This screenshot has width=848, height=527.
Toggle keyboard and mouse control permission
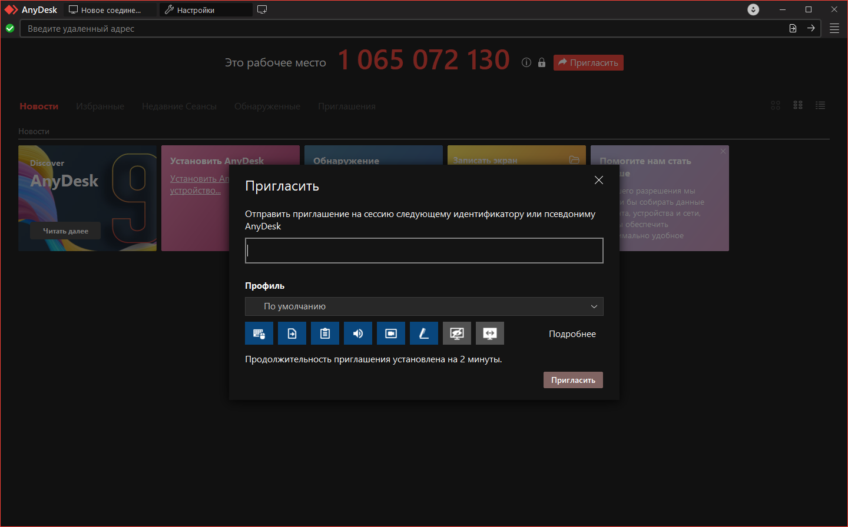pos(259,333)
